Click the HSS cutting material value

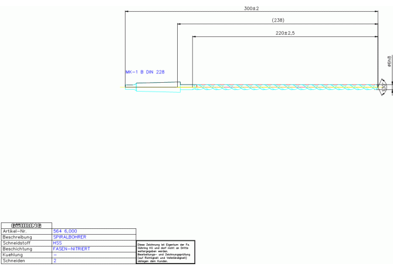pos(57,243)
